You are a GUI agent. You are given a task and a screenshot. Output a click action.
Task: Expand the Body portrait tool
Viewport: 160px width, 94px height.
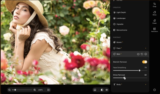(130, 84)
